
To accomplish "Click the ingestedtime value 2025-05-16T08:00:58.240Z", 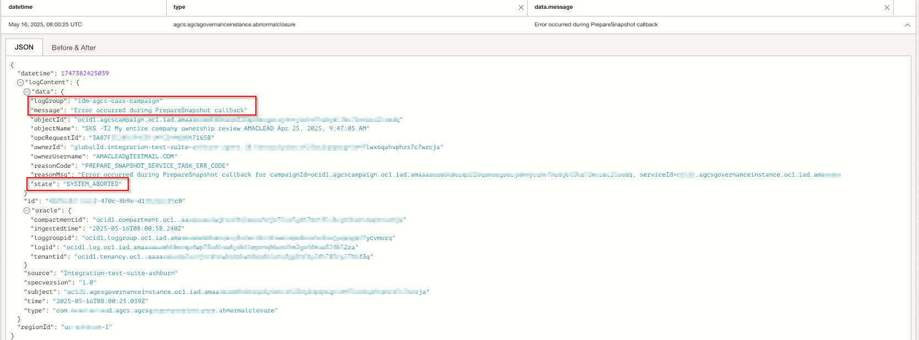I will [136, 229].
